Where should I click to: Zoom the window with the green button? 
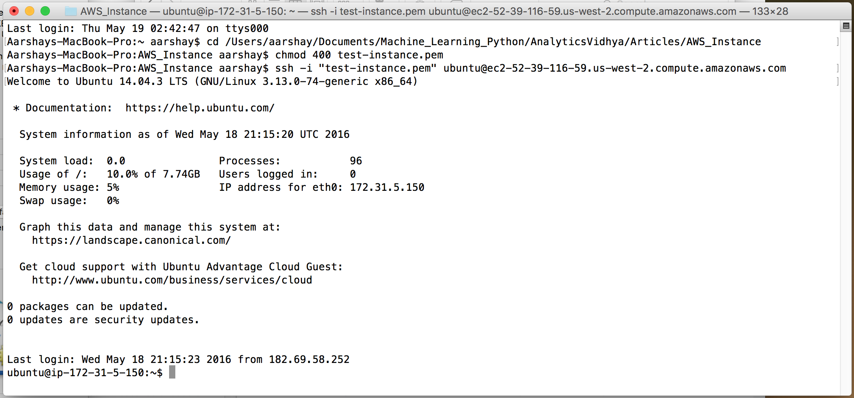(45, 11)
